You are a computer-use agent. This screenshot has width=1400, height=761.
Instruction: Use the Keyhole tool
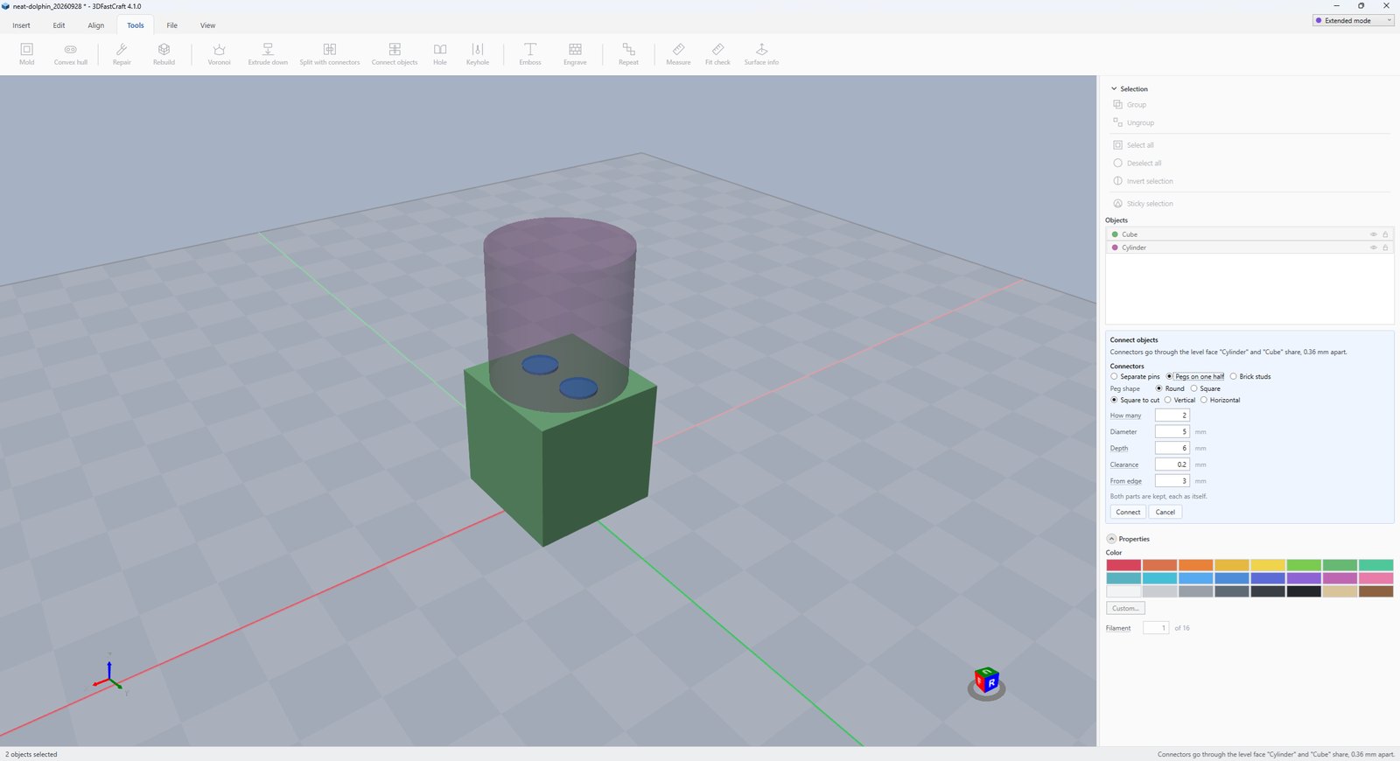click(478, 54)
